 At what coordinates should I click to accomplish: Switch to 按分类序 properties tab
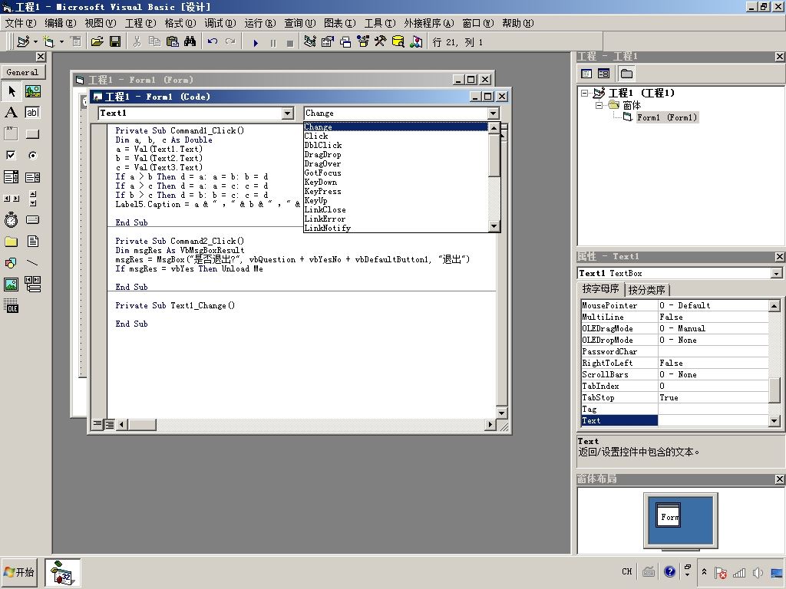pyautogui.click(x=646, y=289)
